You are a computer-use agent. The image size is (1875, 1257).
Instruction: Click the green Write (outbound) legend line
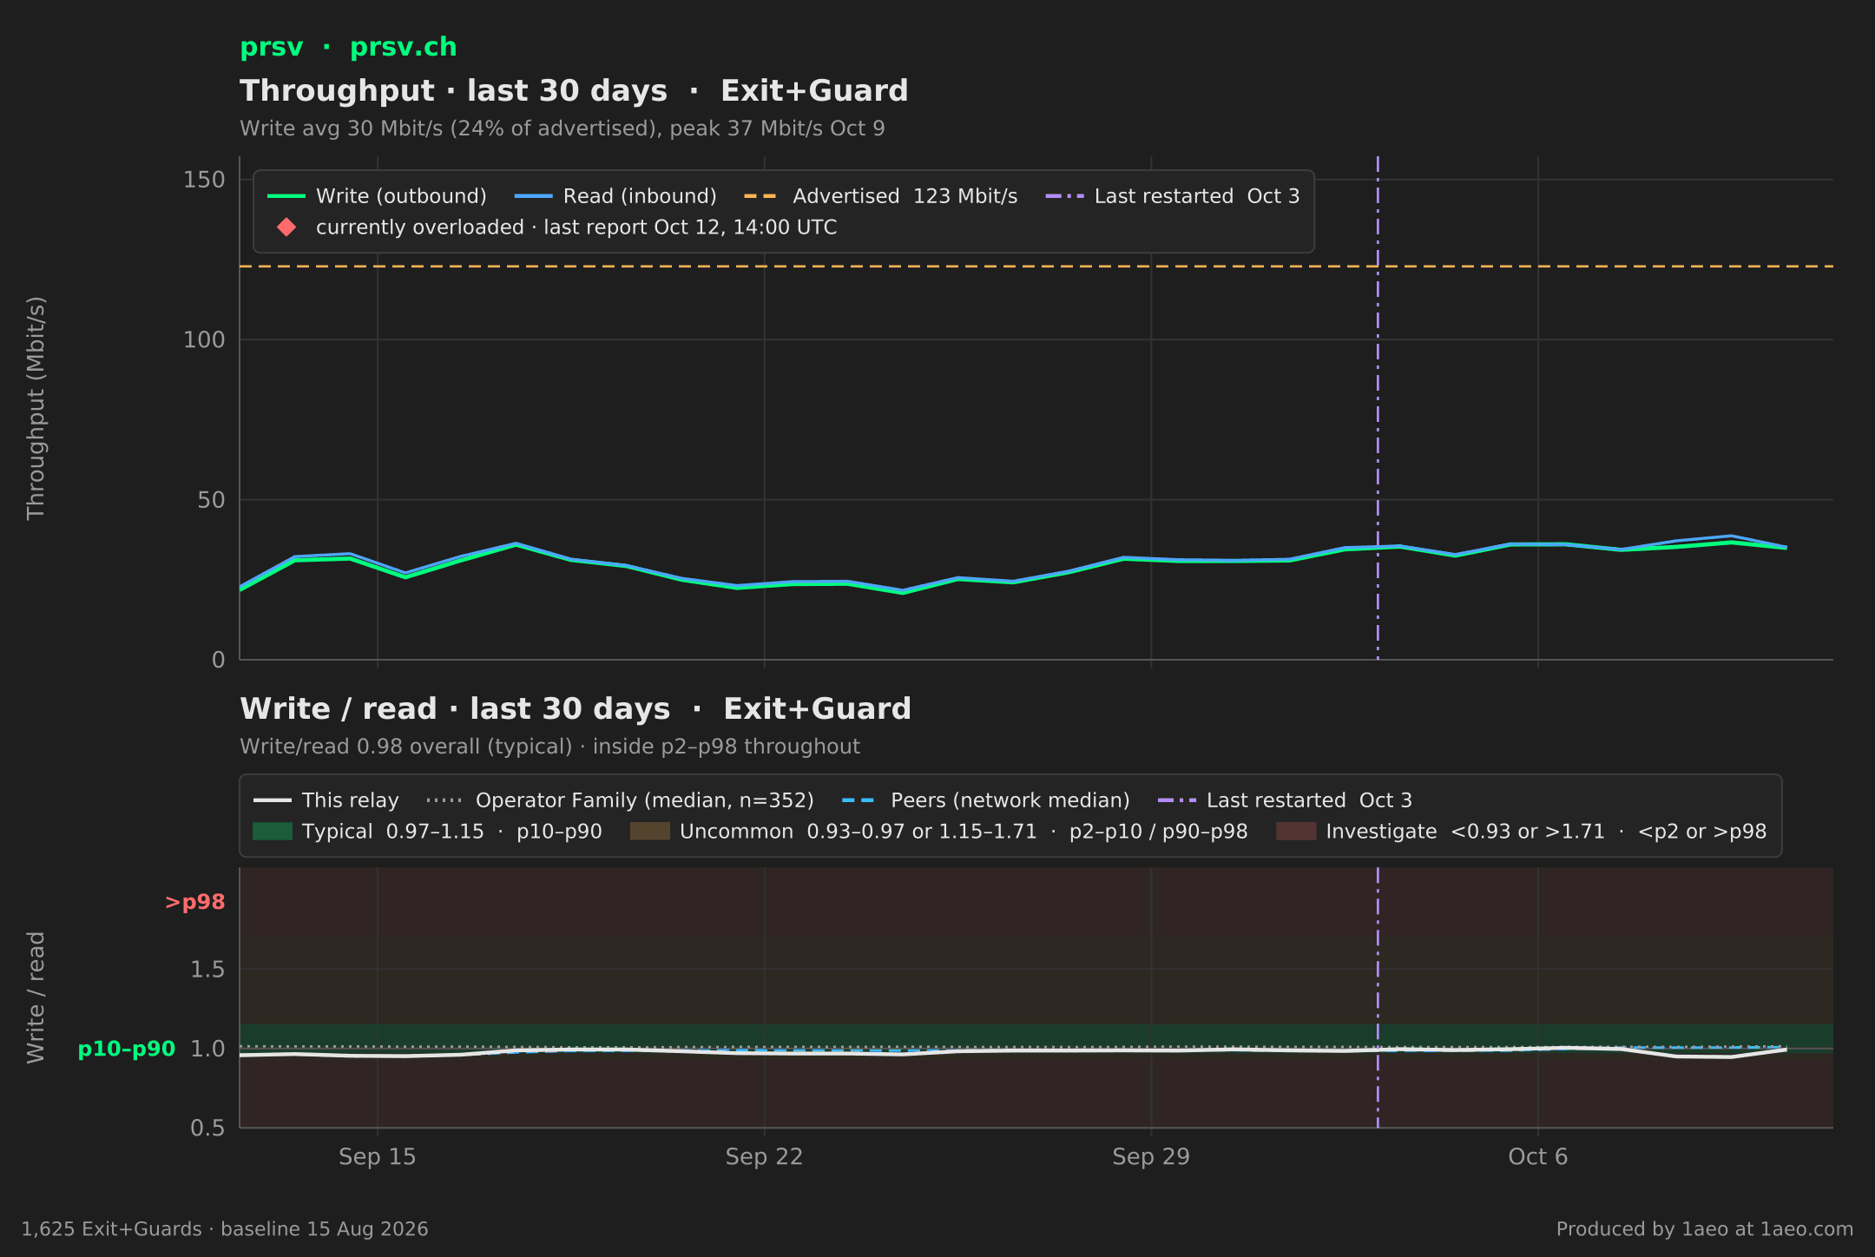tap(286, 196)
